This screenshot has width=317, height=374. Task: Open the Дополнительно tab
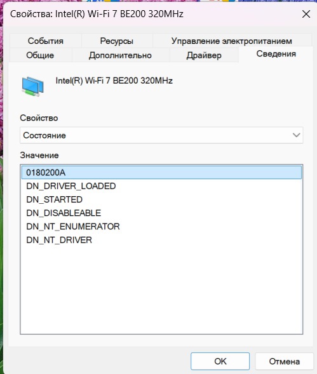tap(120, 55)
